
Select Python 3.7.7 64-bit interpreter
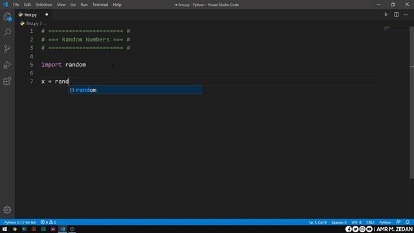(x=20, y=222)
